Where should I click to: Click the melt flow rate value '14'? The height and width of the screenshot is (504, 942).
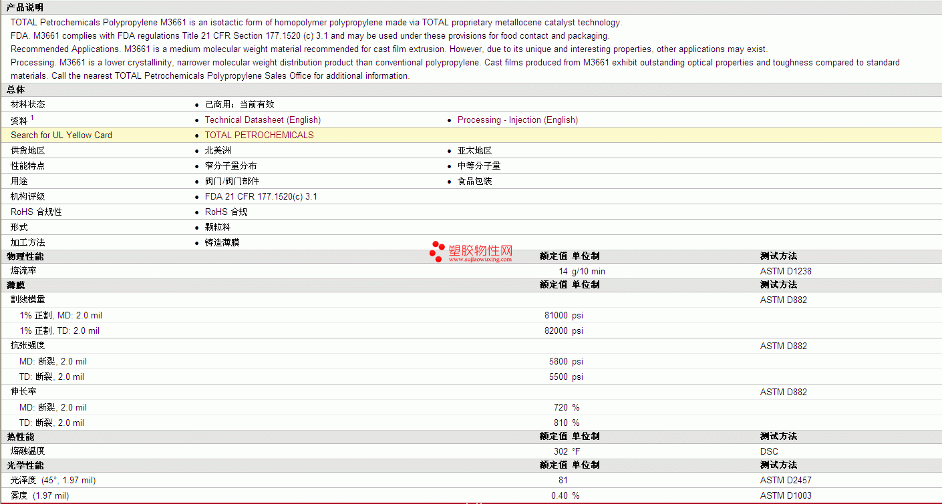[563, 271]
